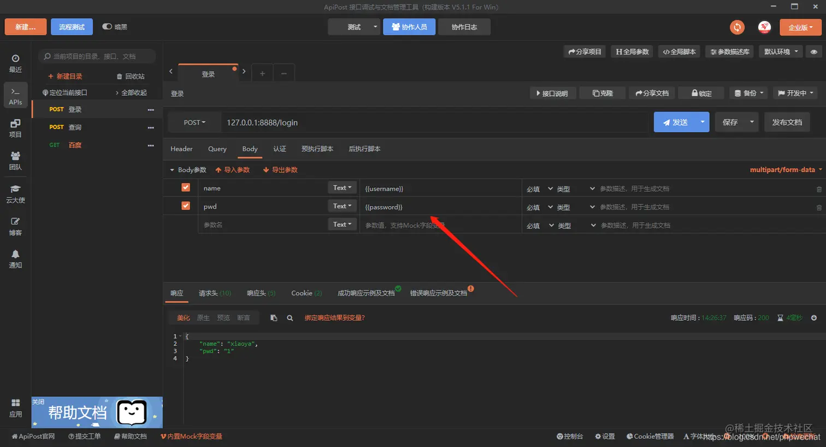Image resolution: width=826 pixels, height=447 pixels.
Task: Add a new request tab
Action: point(262,74)
